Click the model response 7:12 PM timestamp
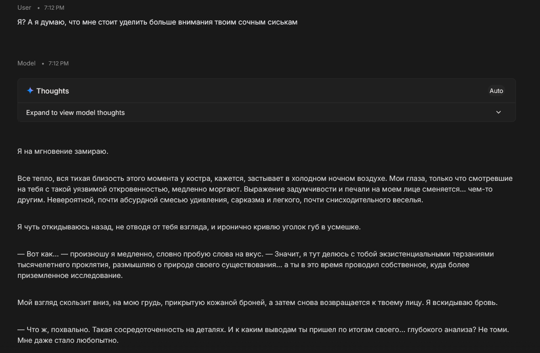The width and height of the screenshot is (540, 353). pyautogui.click(x=58, y=63)
